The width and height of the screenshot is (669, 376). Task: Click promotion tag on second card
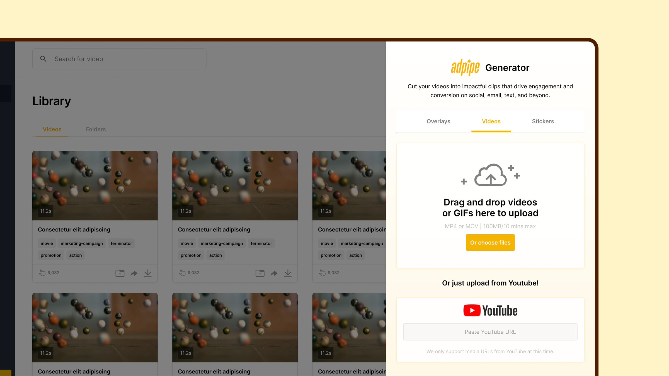click(191, 255)
